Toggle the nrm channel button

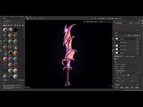tap(132, 87)
